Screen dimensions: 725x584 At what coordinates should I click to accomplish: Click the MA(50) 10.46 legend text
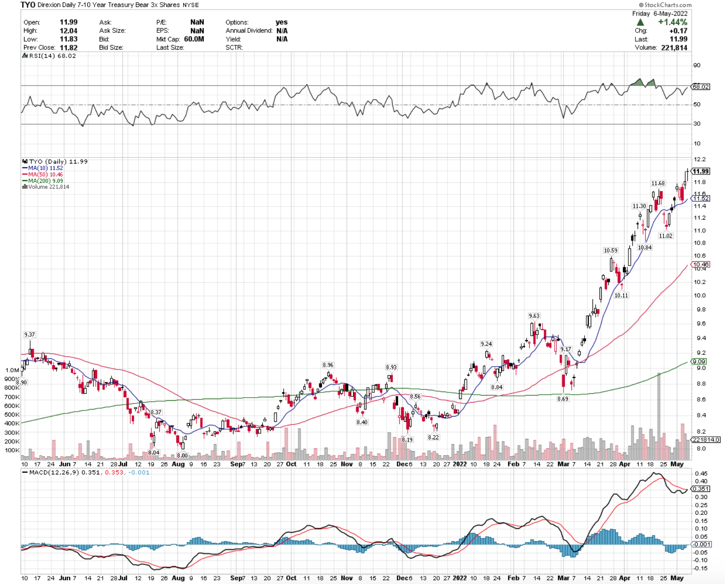(x=45, y=174)
